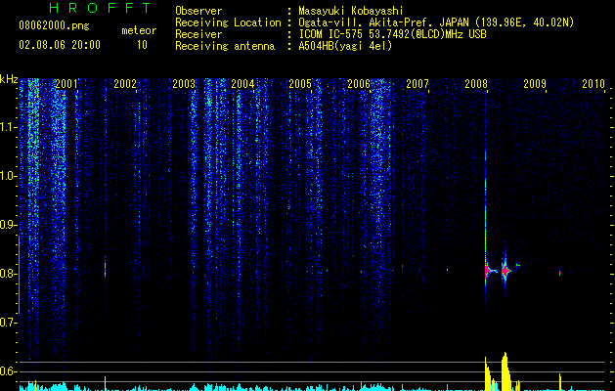Viewport: 615px width, 391px height.
Task: Select observer name Masayuki Kobayashi
Action: tap(351, 11)
